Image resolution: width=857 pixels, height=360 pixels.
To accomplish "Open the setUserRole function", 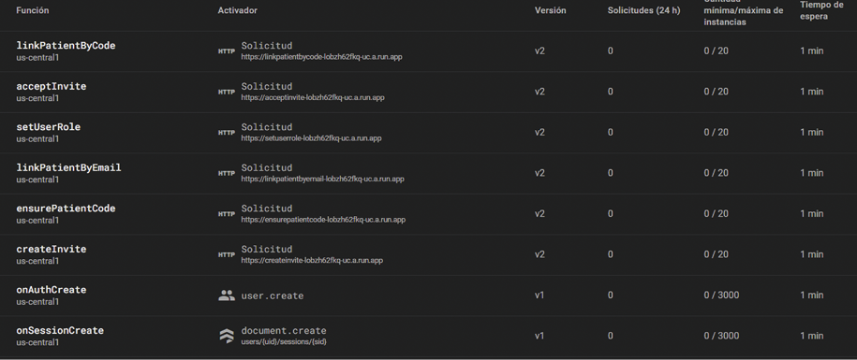I will (48, 127).
